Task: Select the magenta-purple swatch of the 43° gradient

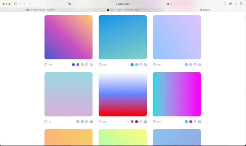Action: point(78,65)
